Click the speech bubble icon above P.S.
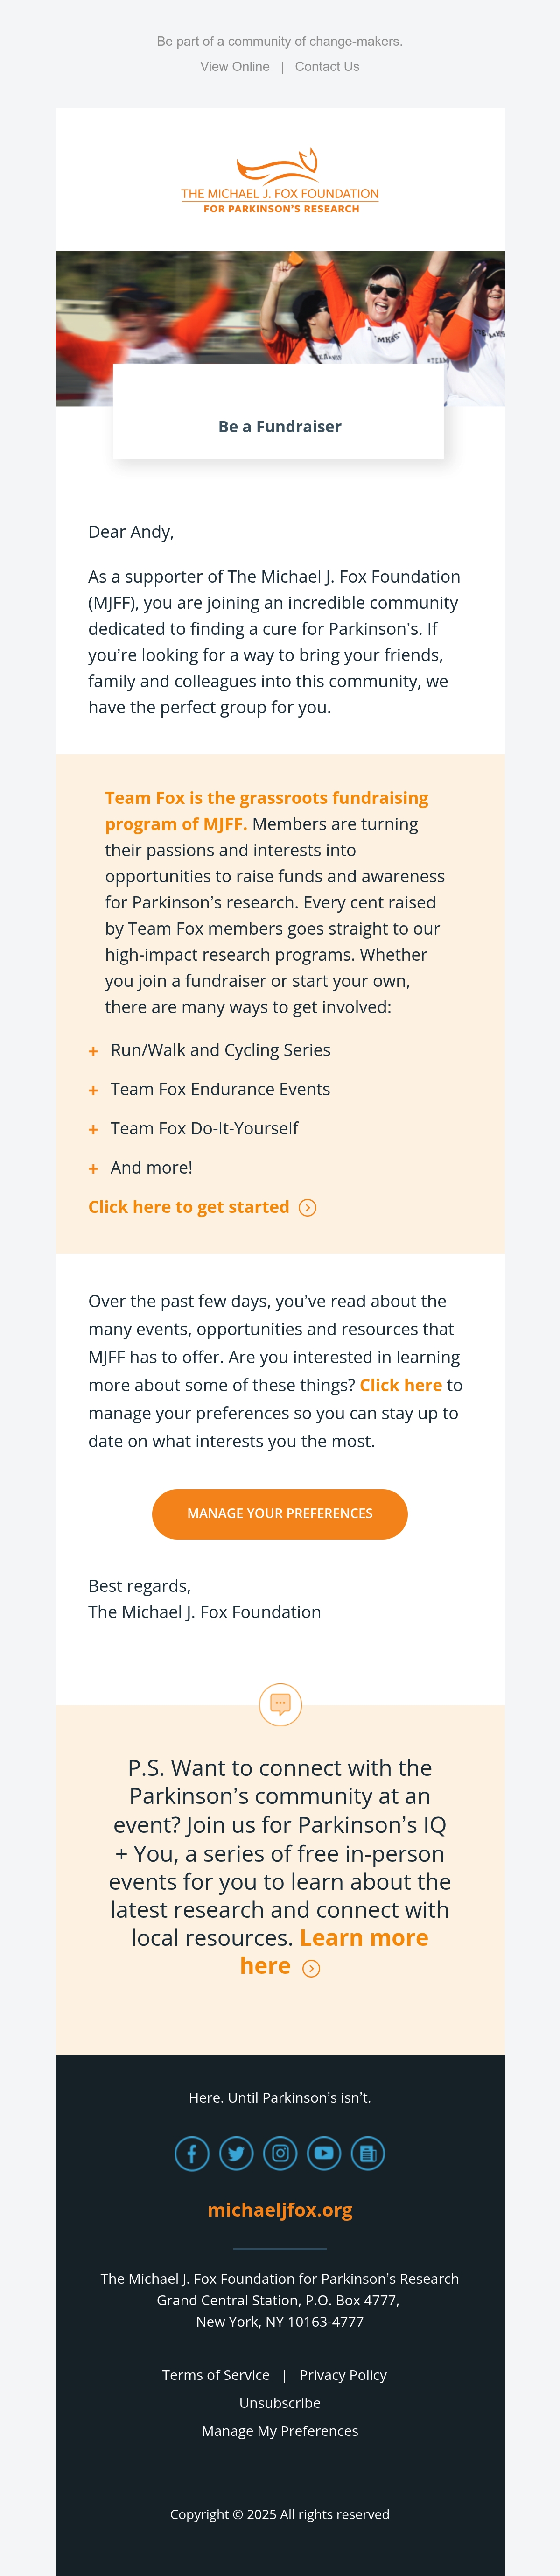This screenshot has height=2576, width=560. click(280, 1704)
